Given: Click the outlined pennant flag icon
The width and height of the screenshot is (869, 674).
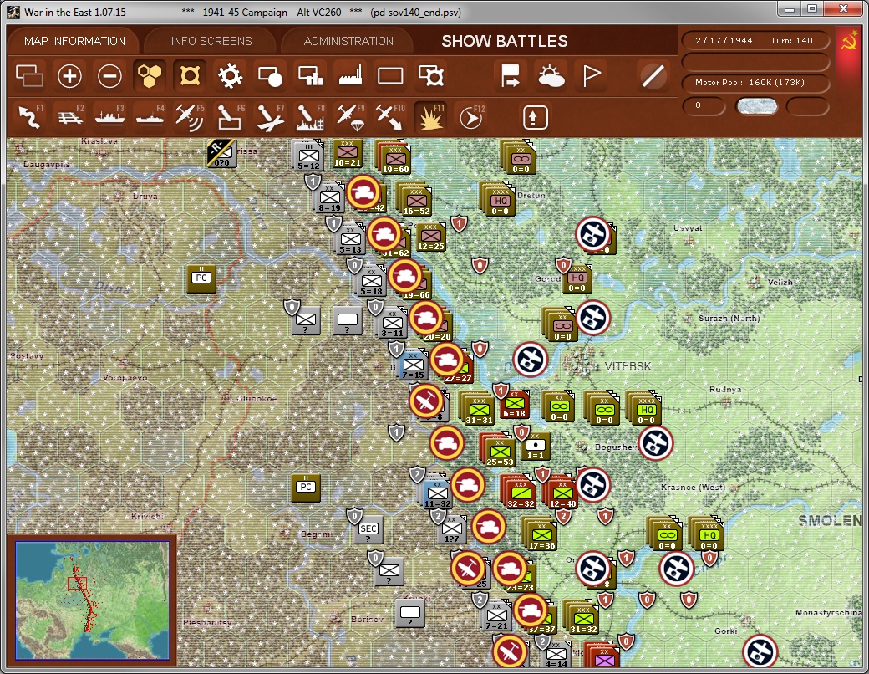Looking at the screenshot, I should click(x=592, y=75).
